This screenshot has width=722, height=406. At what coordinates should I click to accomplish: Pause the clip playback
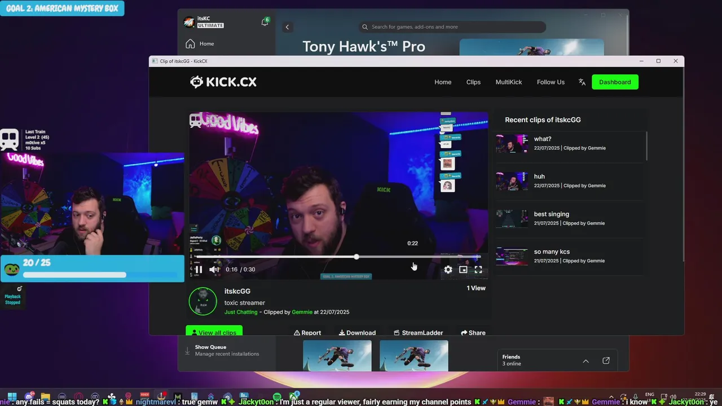click(x=199, y=270)
